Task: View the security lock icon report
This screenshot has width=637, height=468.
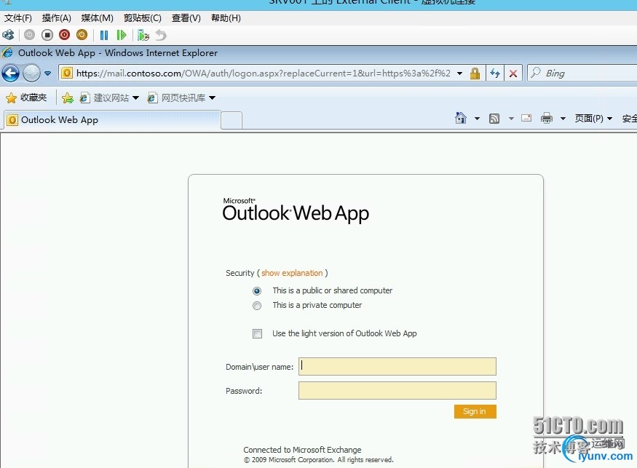Action: point(475,74)
